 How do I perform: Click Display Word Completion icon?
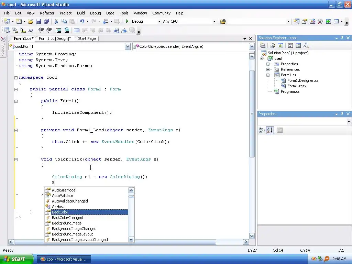point(31,30)
